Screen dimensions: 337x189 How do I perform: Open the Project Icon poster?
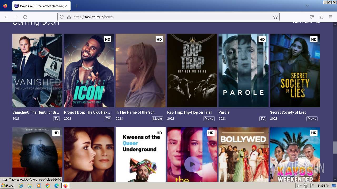(x=89, y=70)
